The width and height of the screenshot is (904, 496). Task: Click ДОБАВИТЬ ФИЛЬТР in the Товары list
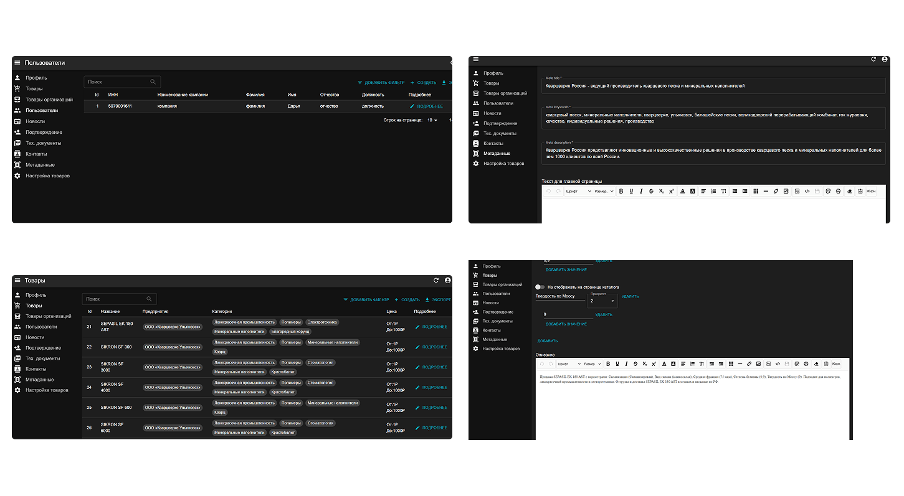(366, 299)
